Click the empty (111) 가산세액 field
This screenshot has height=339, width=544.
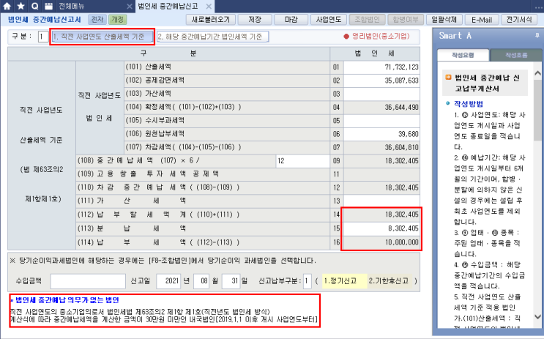[381, 201]
